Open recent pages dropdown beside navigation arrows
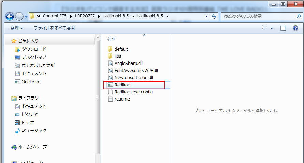 [x=26, y=17]
